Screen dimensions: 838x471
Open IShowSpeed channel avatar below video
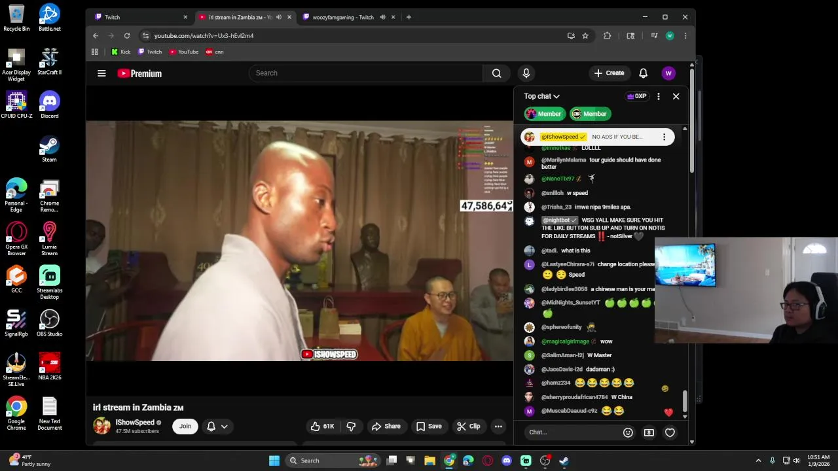(101, 426)
